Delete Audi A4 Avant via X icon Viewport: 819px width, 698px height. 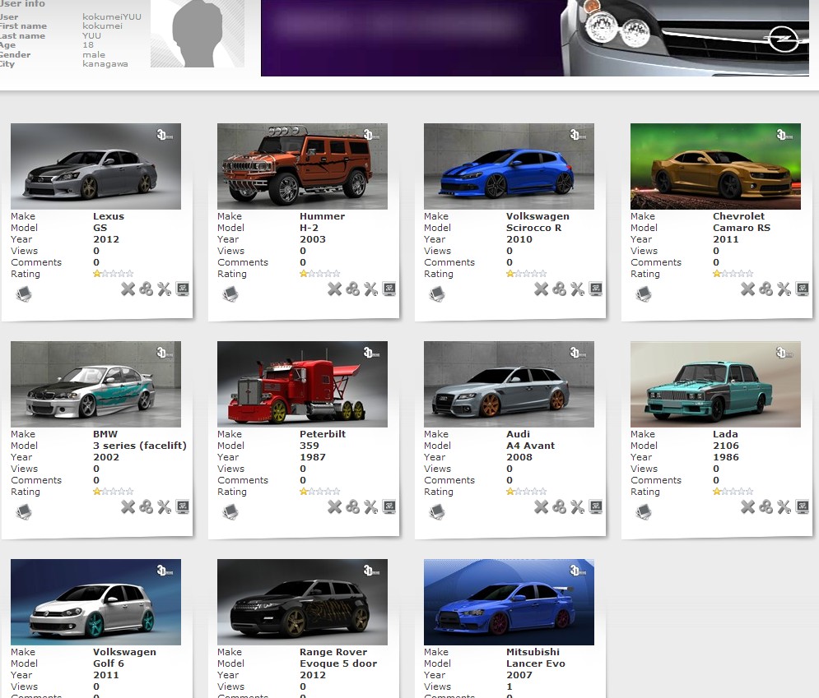point(542,507)
